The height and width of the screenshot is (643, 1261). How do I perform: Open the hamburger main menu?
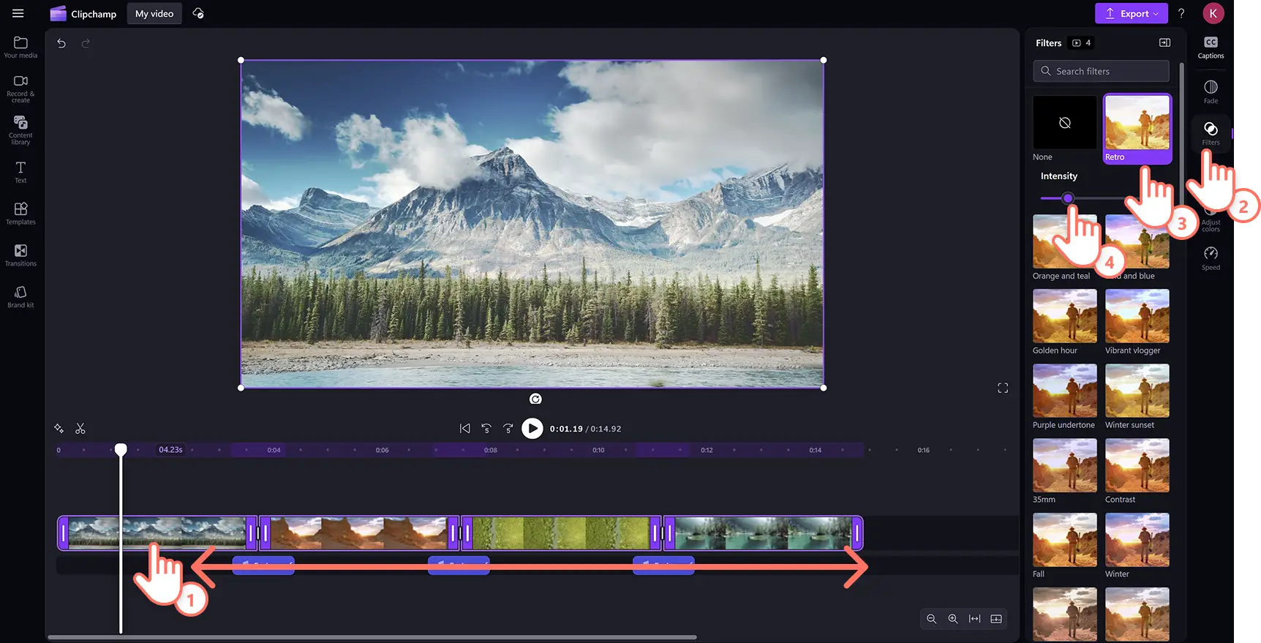[18, 13]
